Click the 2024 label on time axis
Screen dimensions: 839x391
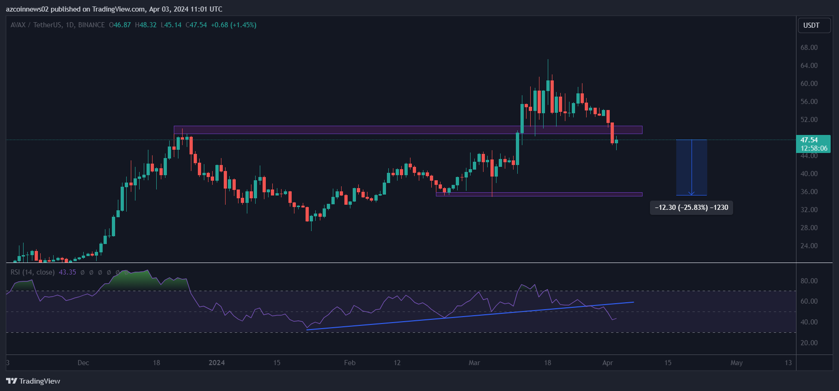(x=216, y=363)
